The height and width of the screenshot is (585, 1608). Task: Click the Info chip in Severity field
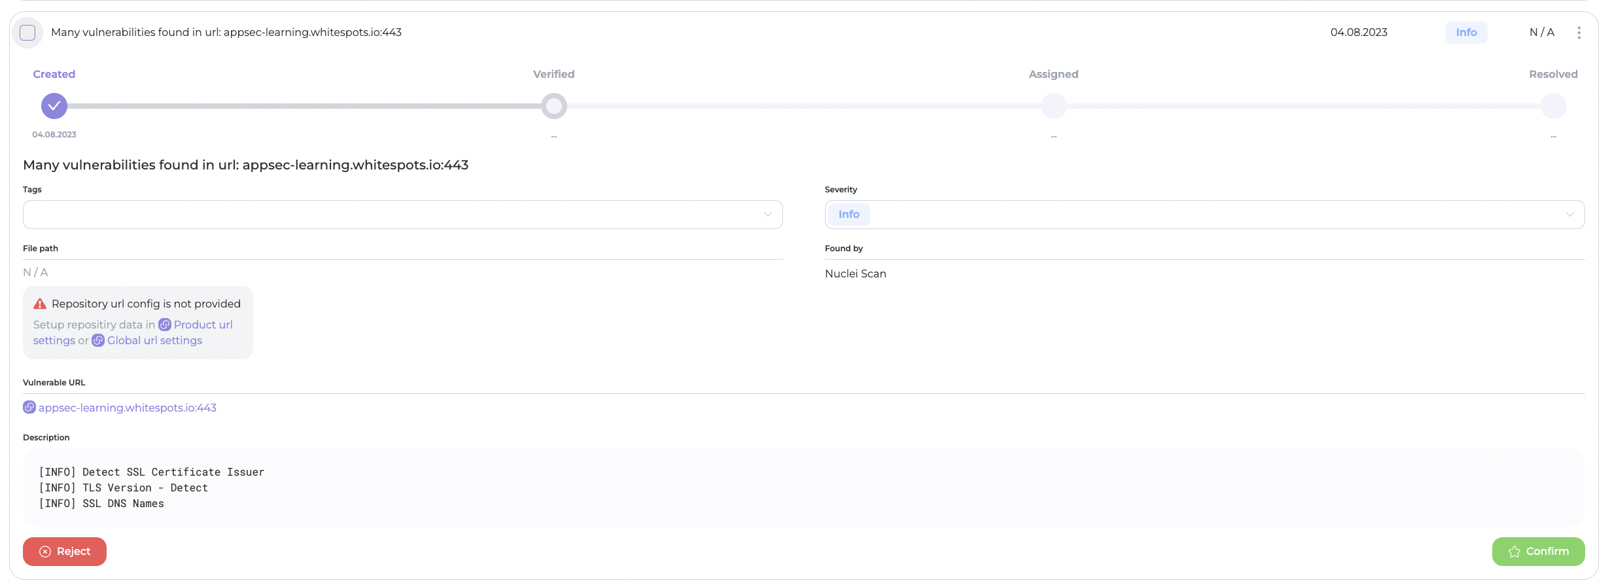pos(848,215)
